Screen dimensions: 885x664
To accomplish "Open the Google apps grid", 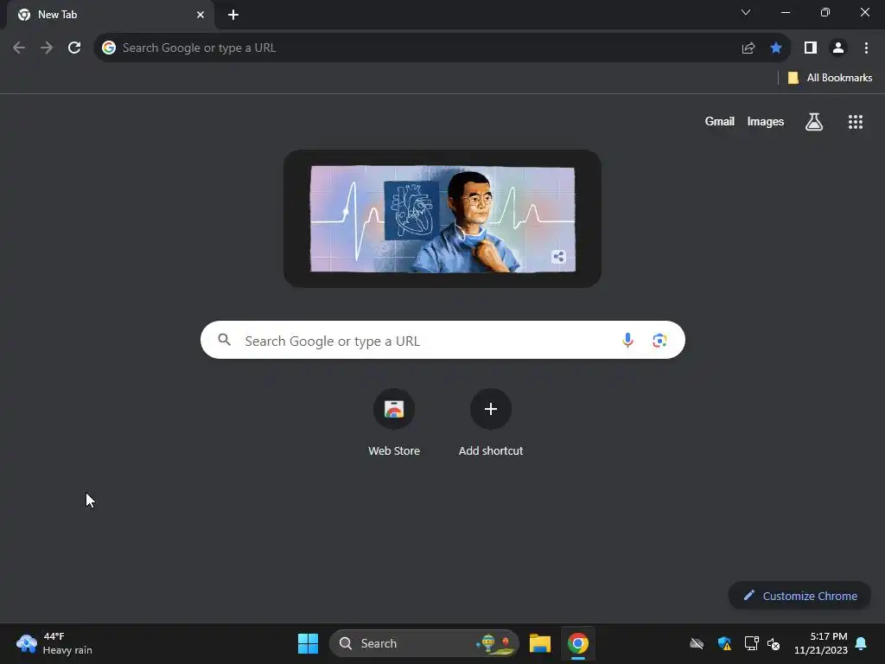I will pos(855,121).
